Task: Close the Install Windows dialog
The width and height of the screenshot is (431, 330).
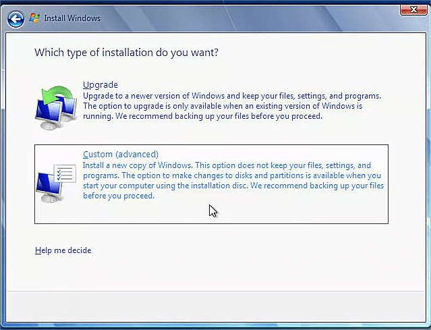Action: (x=413, y=9)
